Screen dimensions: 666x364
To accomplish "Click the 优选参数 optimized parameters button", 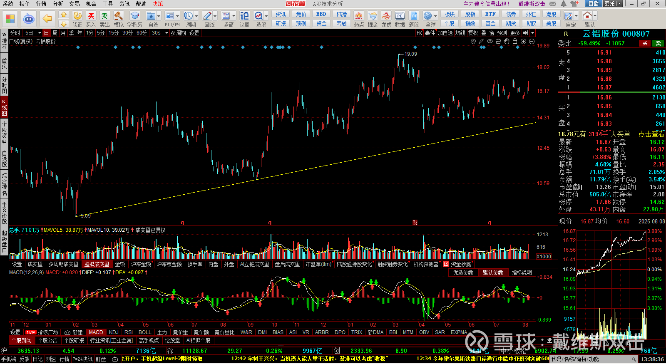I will pyautogui.click(x=463, y=272).
